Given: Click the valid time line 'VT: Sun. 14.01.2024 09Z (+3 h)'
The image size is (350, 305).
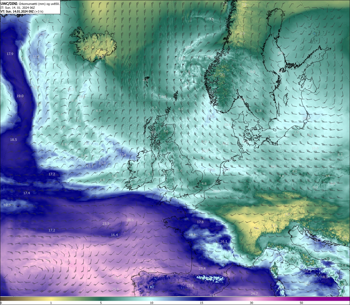Looking at the screenshot, I should pos(22,11).
